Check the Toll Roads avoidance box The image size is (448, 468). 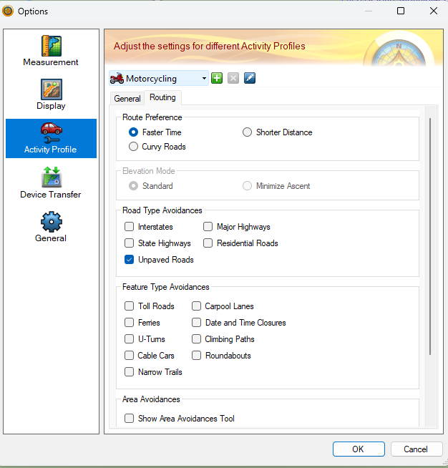pos(130,306)
